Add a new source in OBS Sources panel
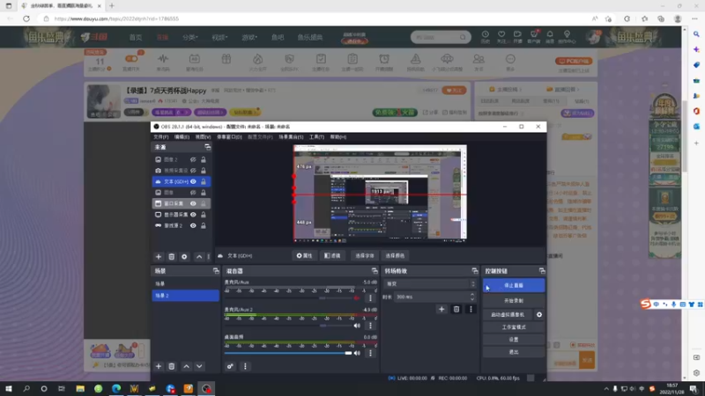Image resolution: width=705 pixels, height=396 pixels. coord(159,257)
